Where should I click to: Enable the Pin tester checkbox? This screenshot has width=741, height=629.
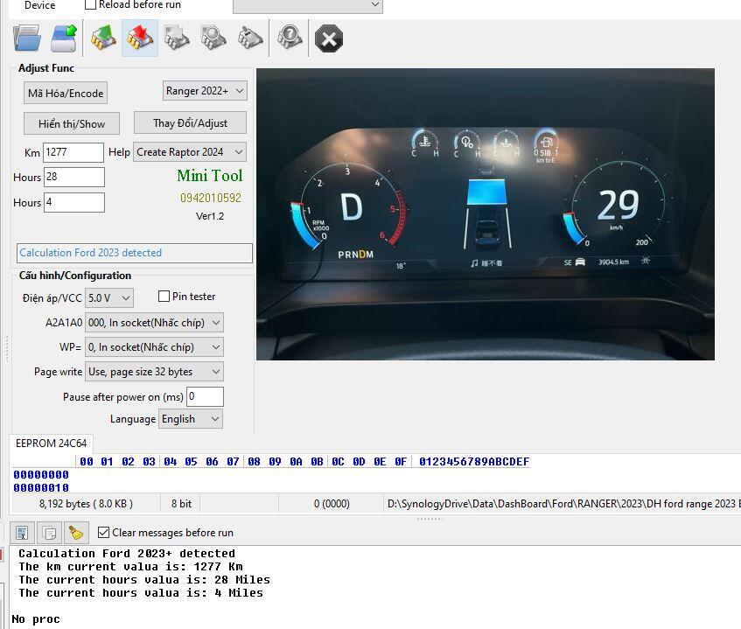164,297
